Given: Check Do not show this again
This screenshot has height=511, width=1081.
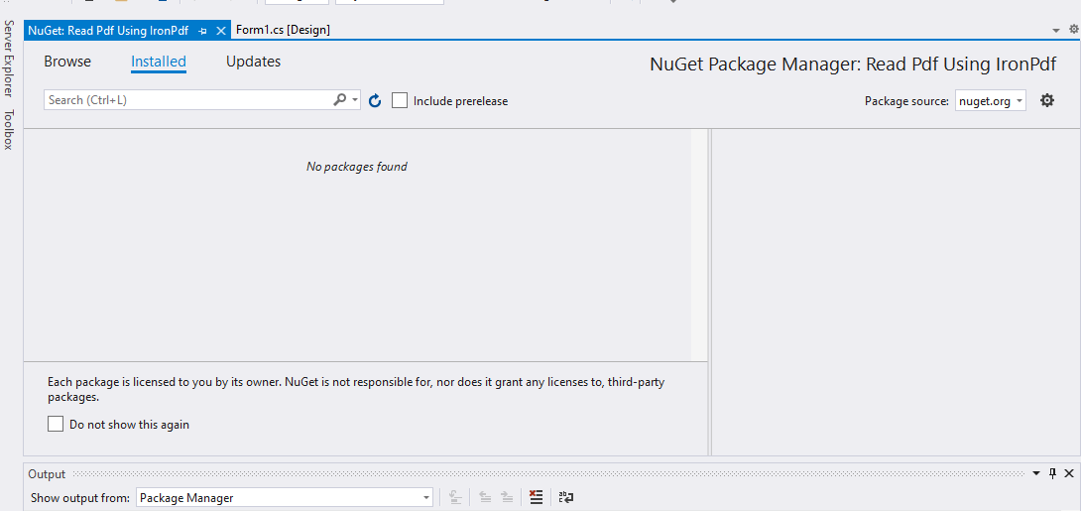Looking at the screenshot, I should pos(56,425).
